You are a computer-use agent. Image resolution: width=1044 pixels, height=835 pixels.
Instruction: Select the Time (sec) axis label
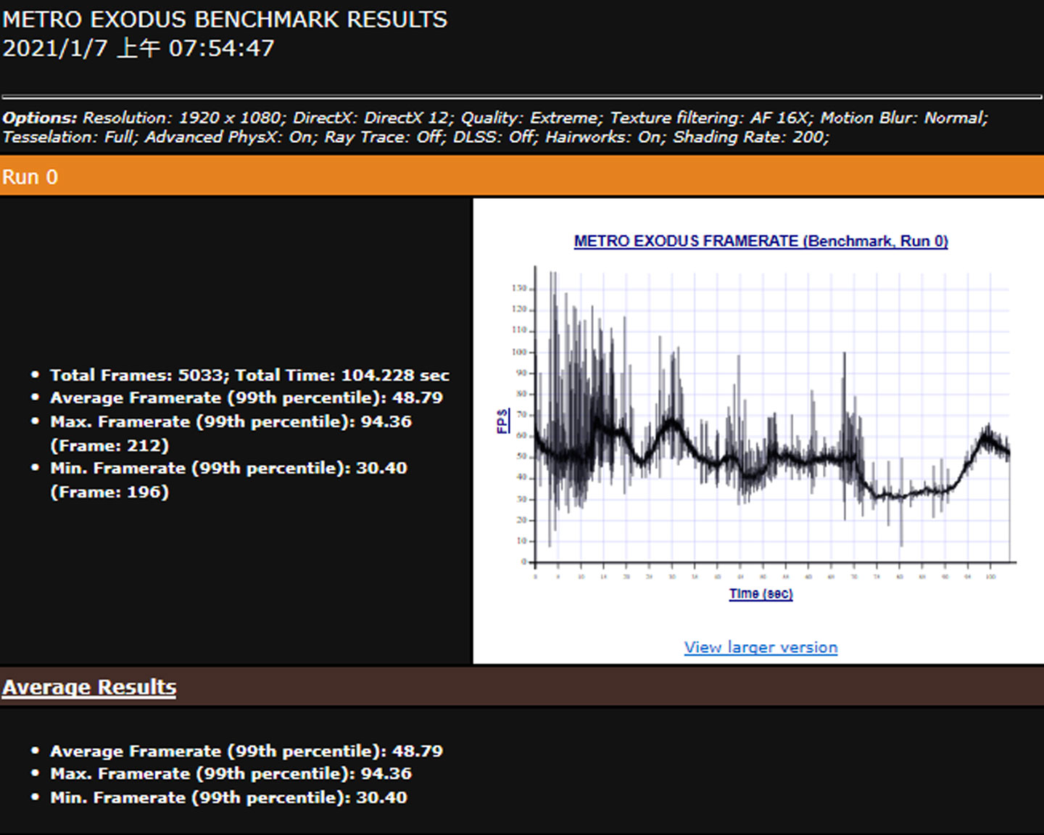click(x=761, y=593)
